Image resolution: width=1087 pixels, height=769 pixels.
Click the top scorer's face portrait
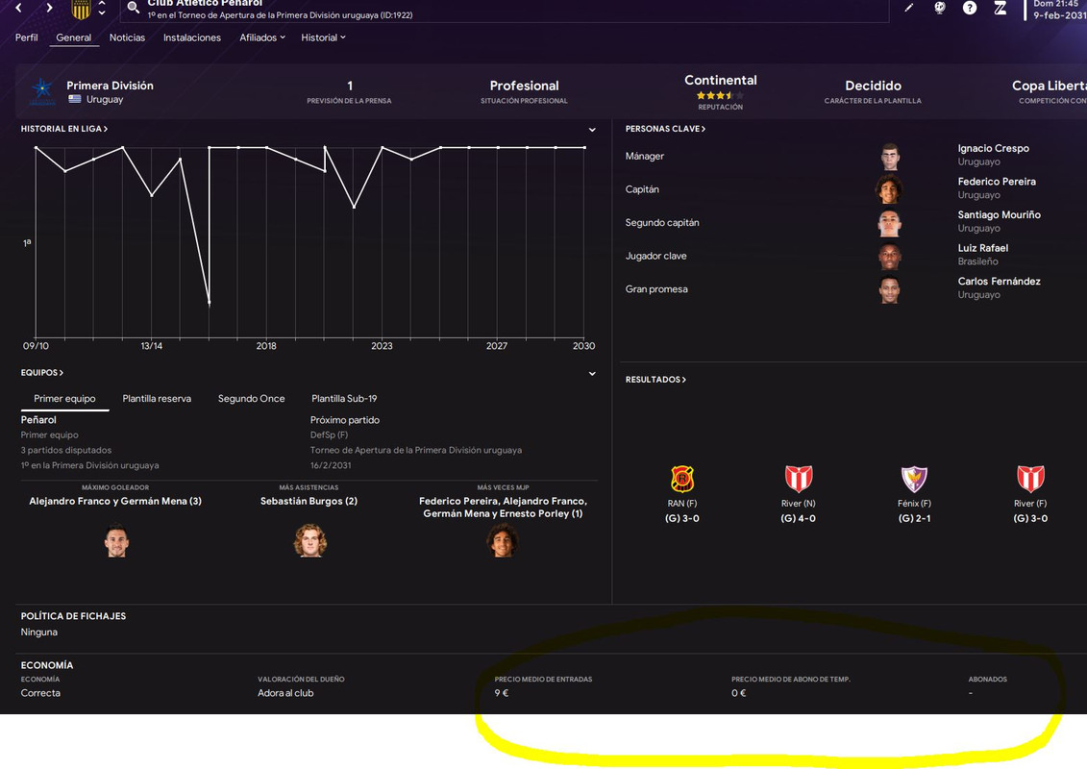click(116, 541)
